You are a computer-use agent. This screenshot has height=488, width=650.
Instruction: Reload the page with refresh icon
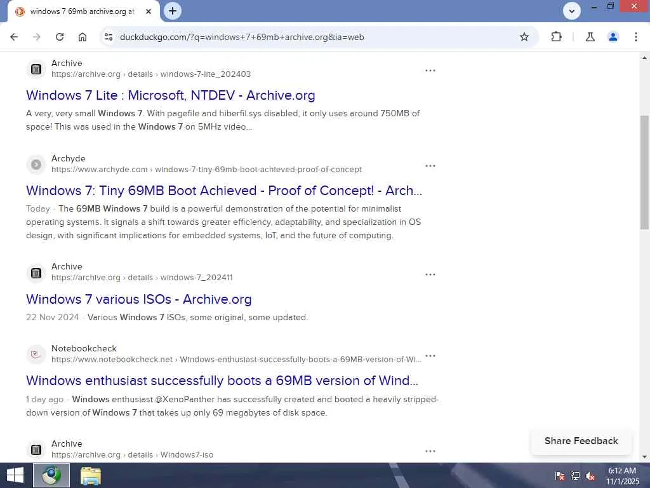coord(60,37)
